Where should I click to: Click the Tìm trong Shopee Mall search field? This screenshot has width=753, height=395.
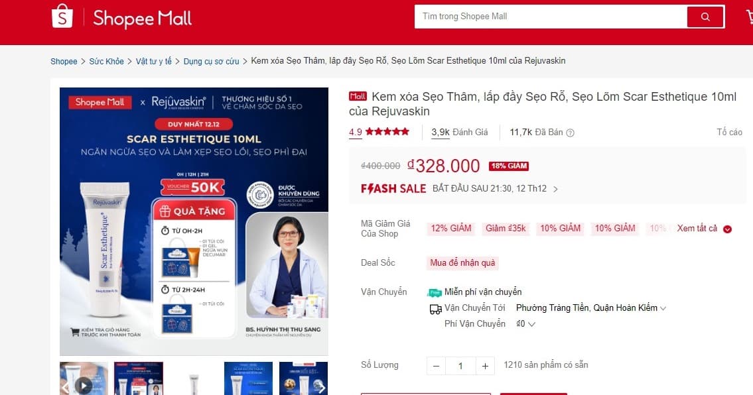[551, 17]
